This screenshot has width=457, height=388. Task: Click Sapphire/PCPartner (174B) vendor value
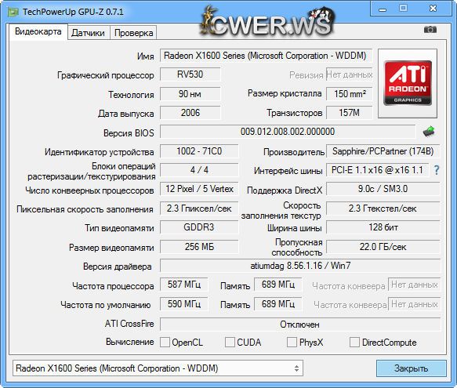[x=383, y=151]
